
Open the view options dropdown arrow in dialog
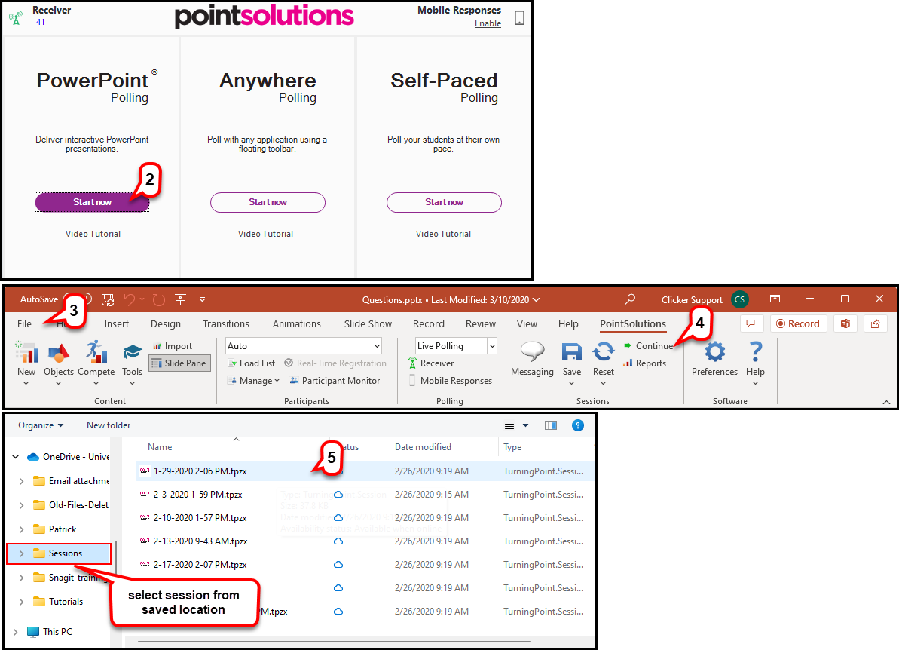point(525,425)
